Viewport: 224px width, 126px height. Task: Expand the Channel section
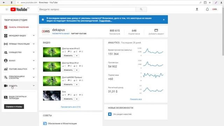click(x=34, y=61)
